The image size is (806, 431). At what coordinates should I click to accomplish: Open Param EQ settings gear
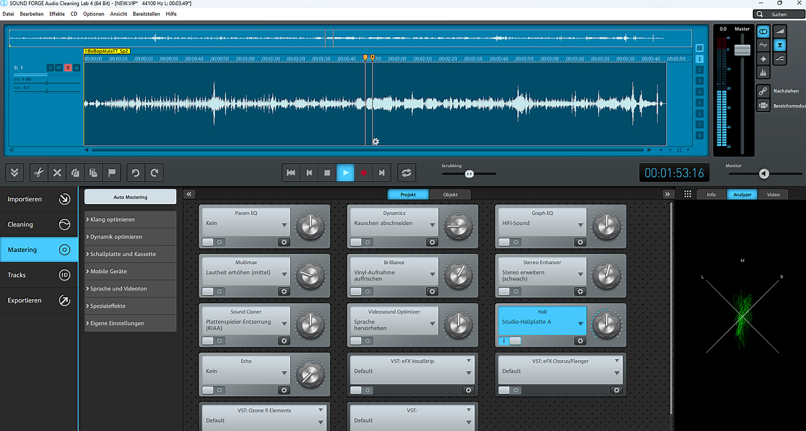click(284, 242)
